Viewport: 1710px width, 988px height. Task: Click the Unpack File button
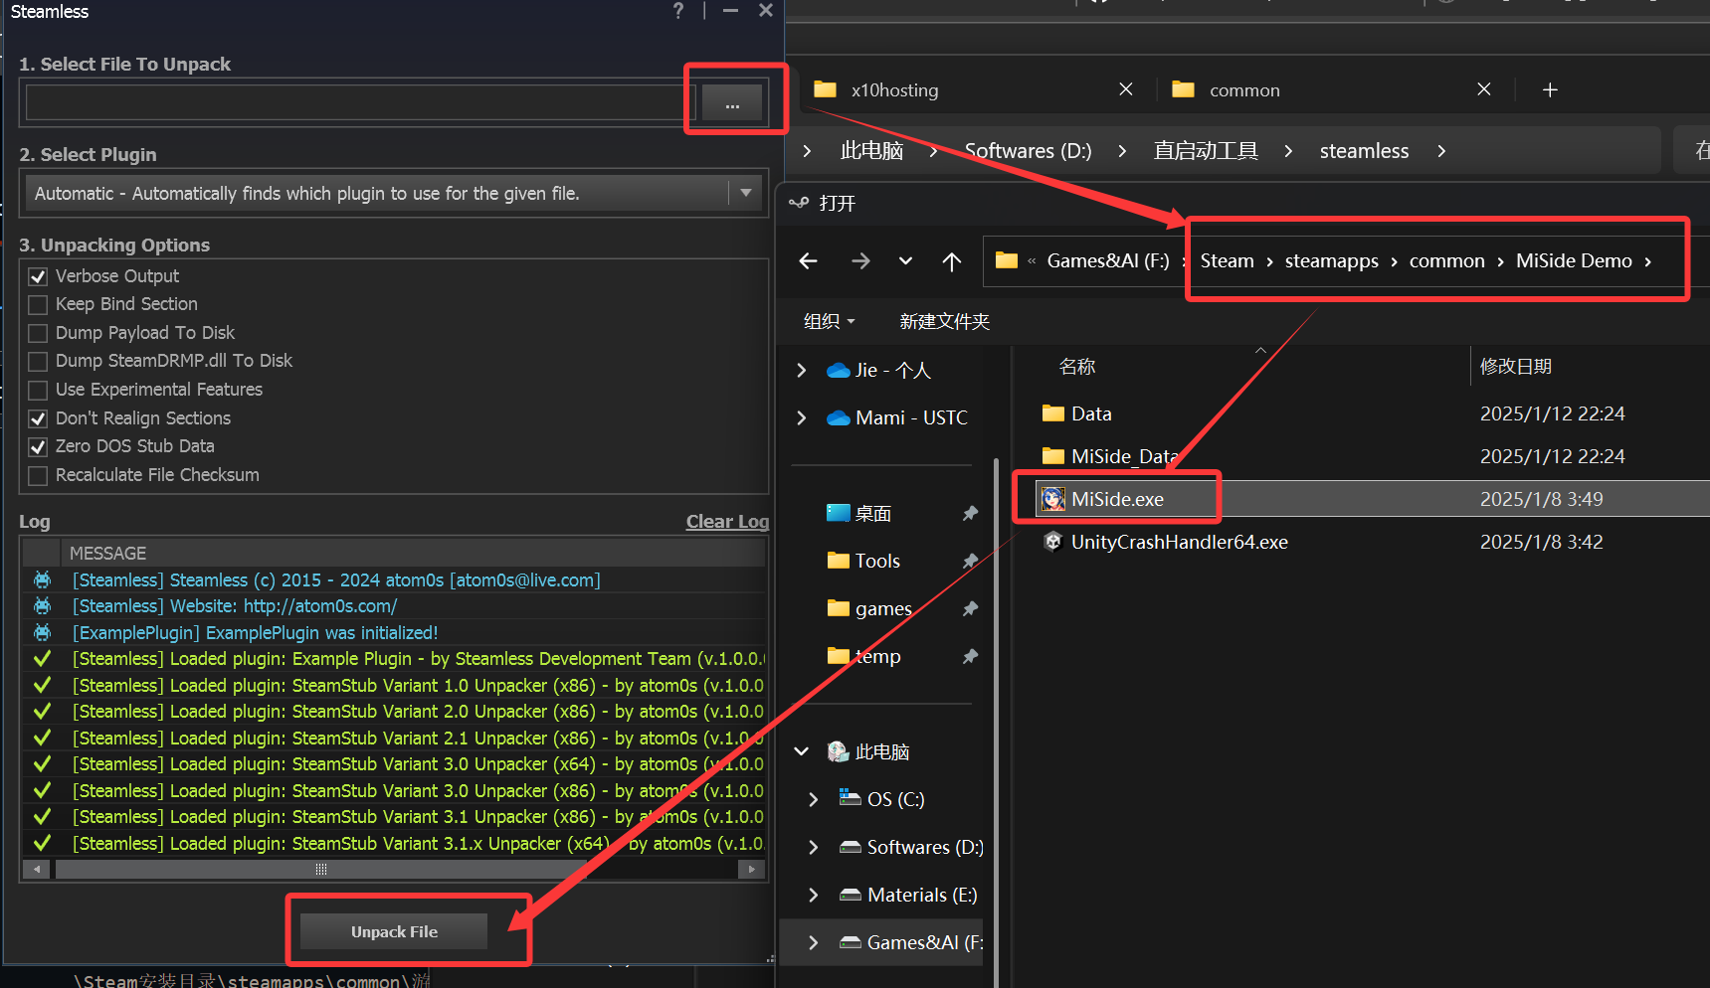(394, 931)
